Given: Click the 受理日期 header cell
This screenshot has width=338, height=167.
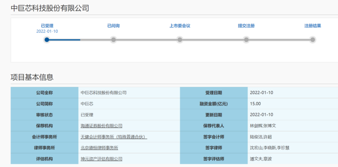Looking at the screenshot, I should coord(214,92).
